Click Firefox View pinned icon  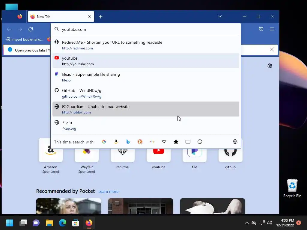20,17
